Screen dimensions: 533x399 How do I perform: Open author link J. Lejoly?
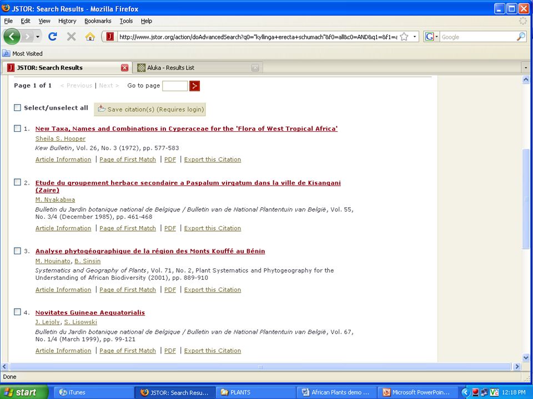[x=48, y=322]
